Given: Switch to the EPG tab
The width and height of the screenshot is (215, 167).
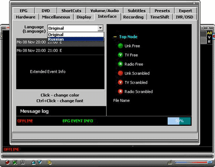Looking at the screenshot, I should pyautogui.click(x=24, y=11).
